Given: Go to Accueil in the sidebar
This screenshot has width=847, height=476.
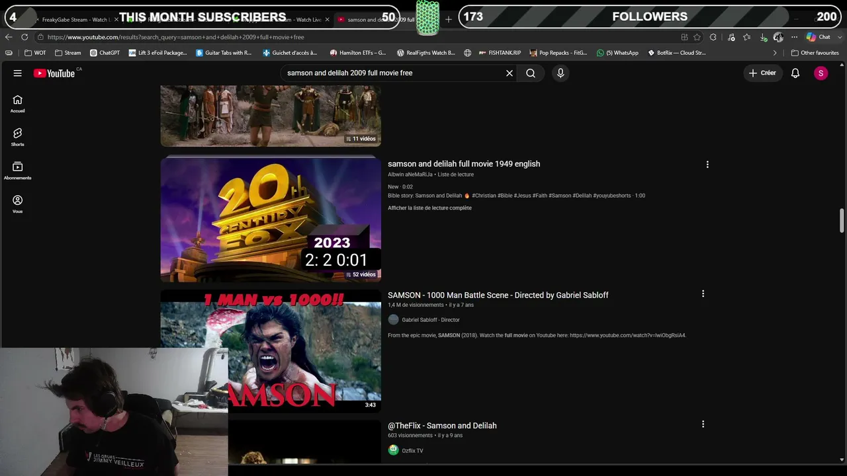Looking at the screenshot, I should pyautogui.click(x=18, y=103).
